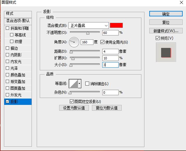Click the 等高线 contour thumbnail
Screen dimensions: 186x151
pos(73,84)
